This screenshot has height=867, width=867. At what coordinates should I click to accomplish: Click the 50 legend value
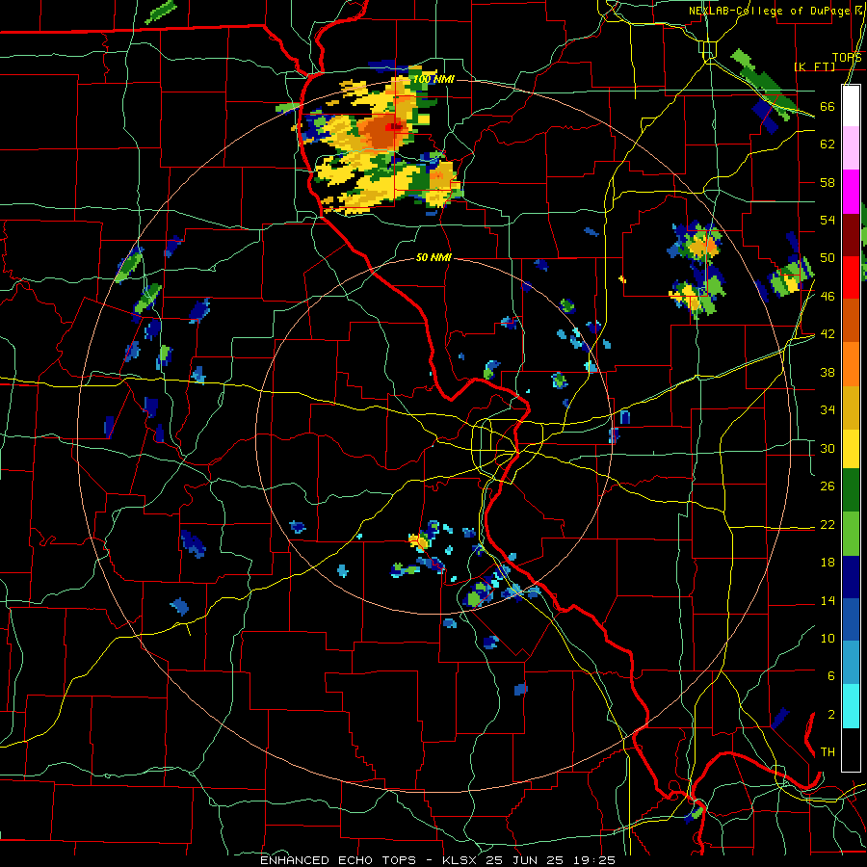click(828, 257)
